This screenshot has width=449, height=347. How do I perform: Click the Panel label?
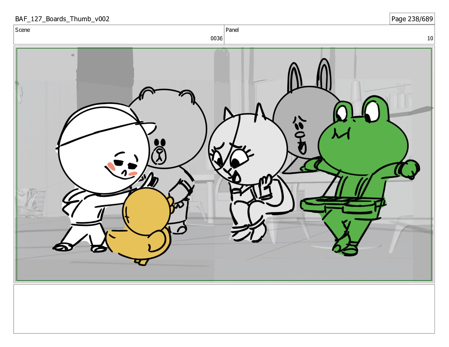[232, 30]
